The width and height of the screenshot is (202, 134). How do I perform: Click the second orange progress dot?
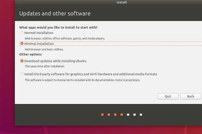coord(109,115)
